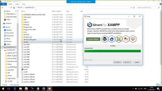This screenshot has height=91, width=162.
Task: Open the Windows Start menu
Action: point(3,89)
